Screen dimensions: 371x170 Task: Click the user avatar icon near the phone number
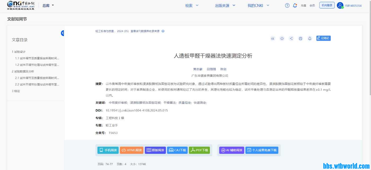[x=340, y=5]
